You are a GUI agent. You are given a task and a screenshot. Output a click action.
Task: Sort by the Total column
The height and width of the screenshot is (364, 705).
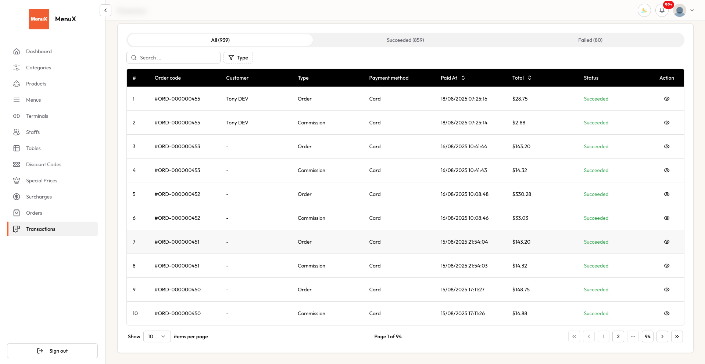click(522, 78)
